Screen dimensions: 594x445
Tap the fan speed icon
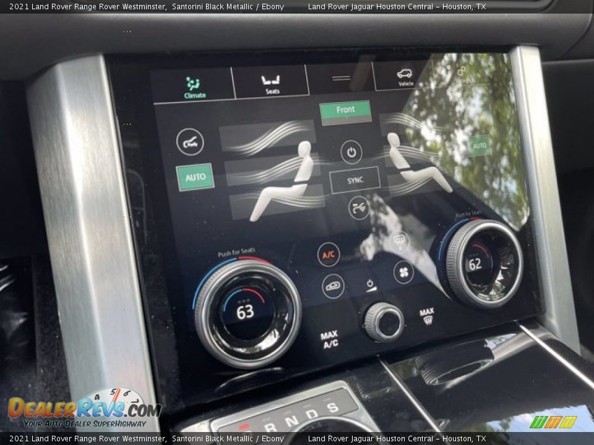403,272
